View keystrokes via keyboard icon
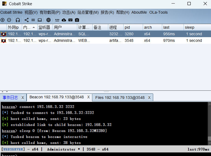211x156 pixels. pyautogui.click(x=70, y=20)
